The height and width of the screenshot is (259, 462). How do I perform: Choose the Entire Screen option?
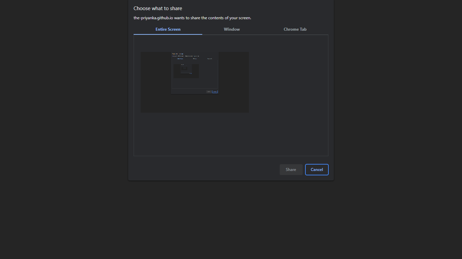click(x=168, y=29)
